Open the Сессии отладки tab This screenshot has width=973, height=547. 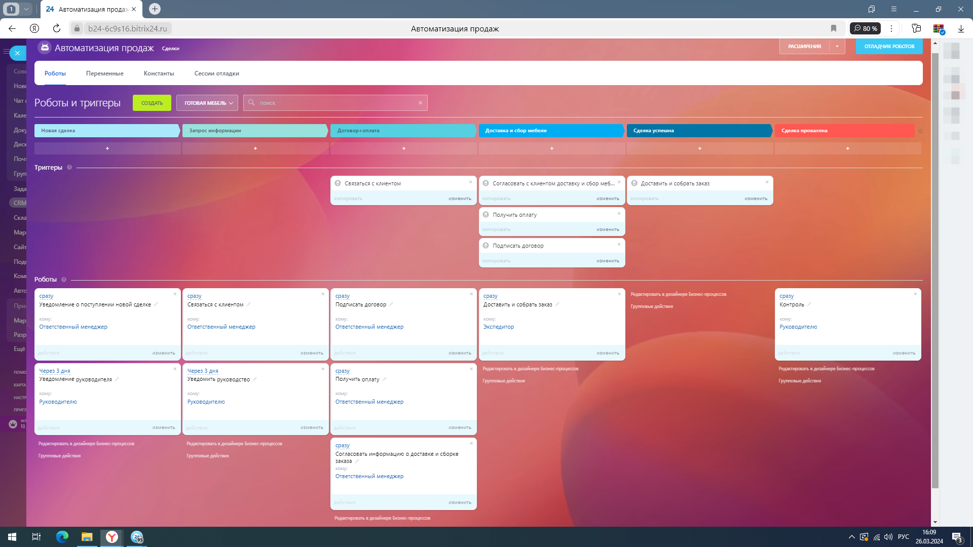pos(216,73)
